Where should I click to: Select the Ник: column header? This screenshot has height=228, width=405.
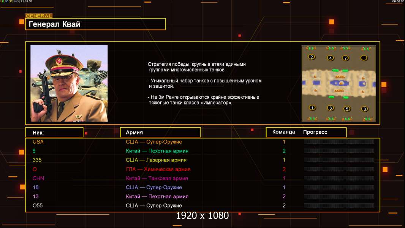point(54,133)
